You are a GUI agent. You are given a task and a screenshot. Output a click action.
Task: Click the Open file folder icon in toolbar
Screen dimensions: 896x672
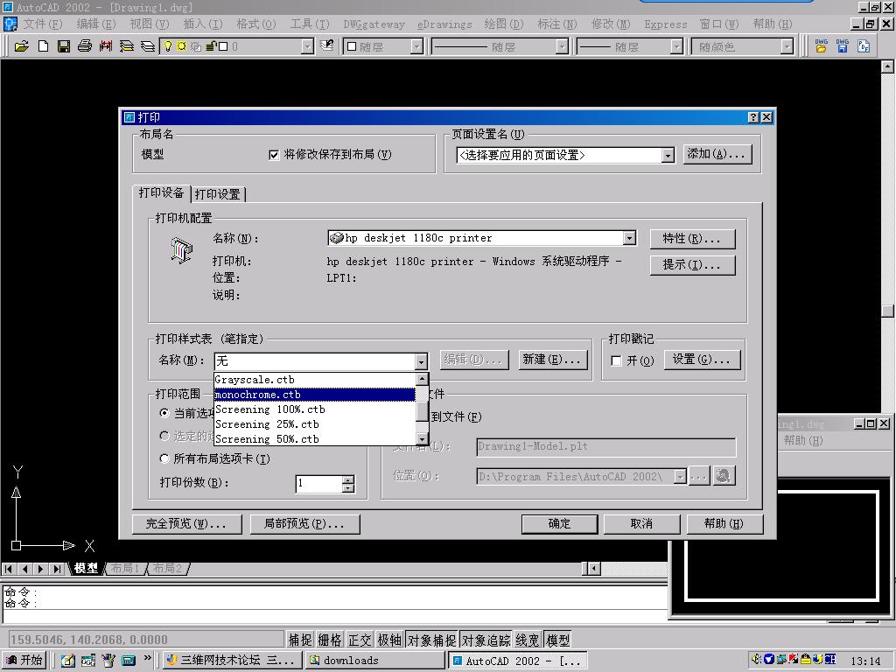(x=22, y=46)
